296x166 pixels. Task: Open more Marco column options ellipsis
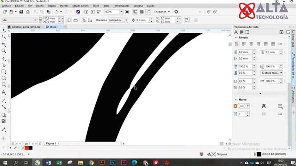pos(280,114)
